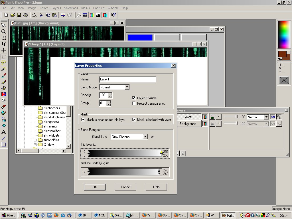
Task: Increase Opacity with the up spinner arrow
Action: (x=110, y=94)
